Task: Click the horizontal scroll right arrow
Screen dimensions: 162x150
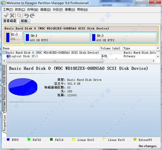Action: [154, 61]
